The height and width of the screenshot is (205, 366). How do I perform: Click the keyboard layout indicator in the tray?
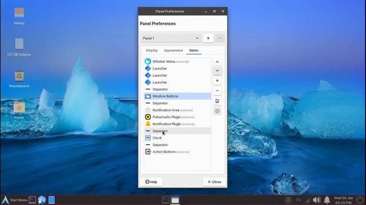click(x=299, y=200)
